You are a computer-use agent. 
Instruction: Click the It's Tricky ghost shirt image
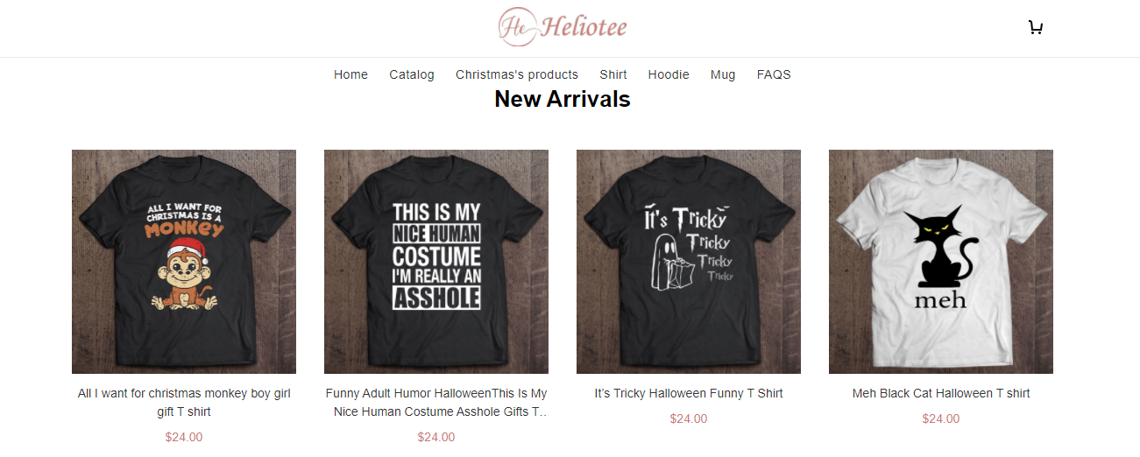[x=689, y=262]
